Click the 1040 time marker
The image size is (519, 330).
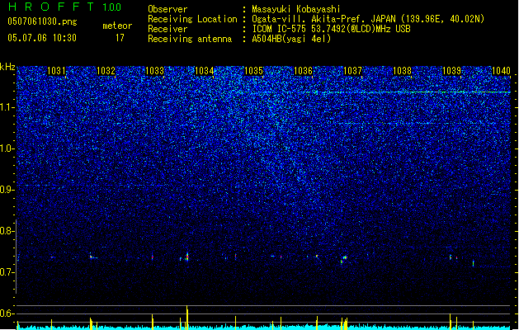(501, 70)
